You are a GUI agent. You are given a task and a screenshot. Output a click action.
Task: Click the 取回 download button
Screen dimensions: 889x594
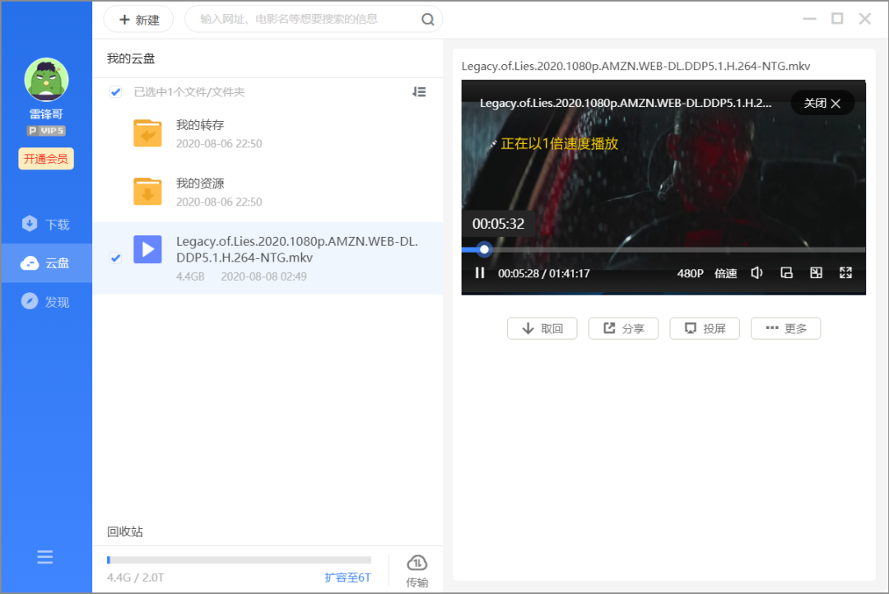coord(542,329)
